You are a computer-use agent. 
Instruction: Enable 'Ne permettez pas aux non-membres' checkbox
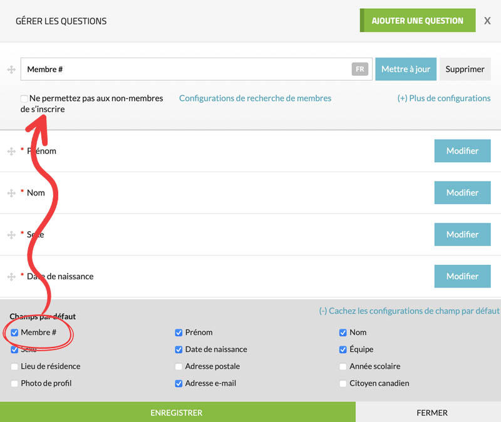24,98
